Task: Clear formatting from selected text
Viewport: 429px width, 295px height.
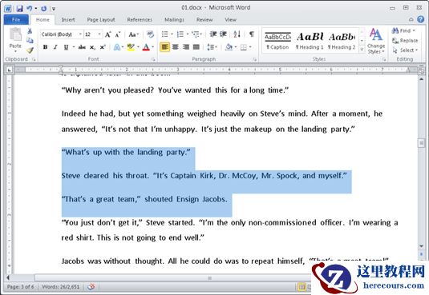Action: (150, 34)
